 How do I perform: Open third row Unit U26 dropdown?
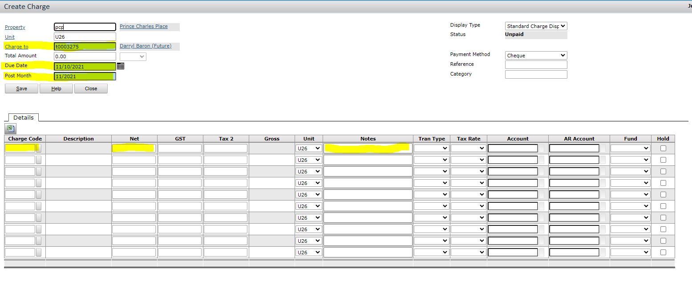309,172
